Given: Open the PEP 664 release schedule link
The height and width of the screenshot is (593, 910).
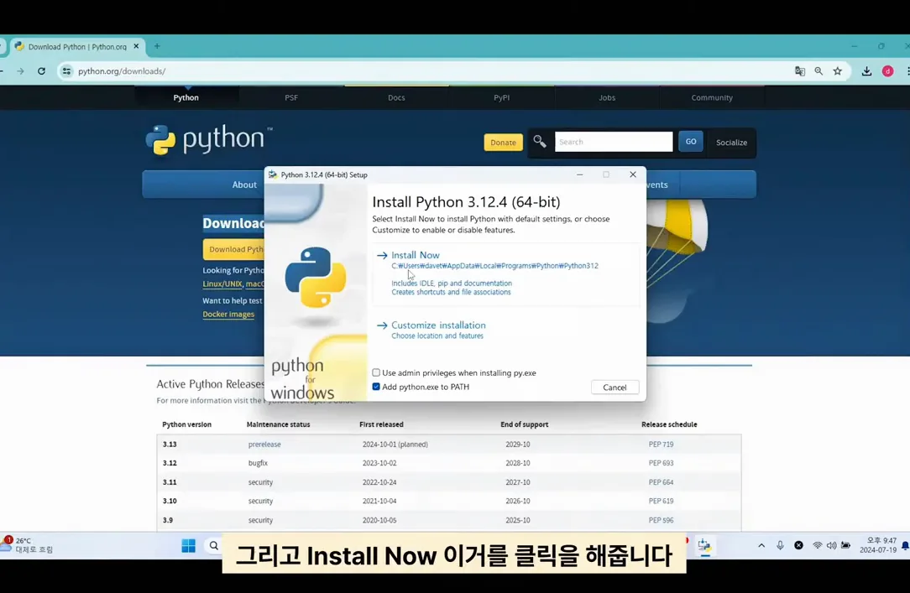Looking at the screenshot, I should (x=661, y=482).
